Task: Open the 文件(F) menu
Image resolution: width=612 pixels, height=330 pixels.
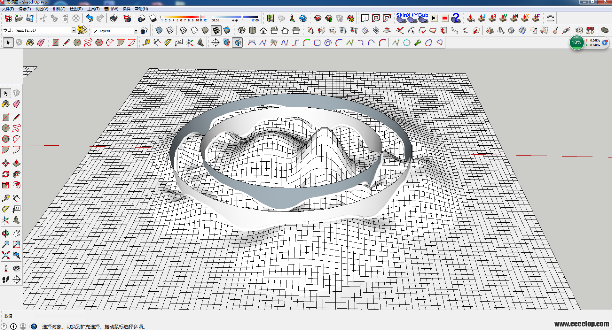Action: [x=8, y=9]
